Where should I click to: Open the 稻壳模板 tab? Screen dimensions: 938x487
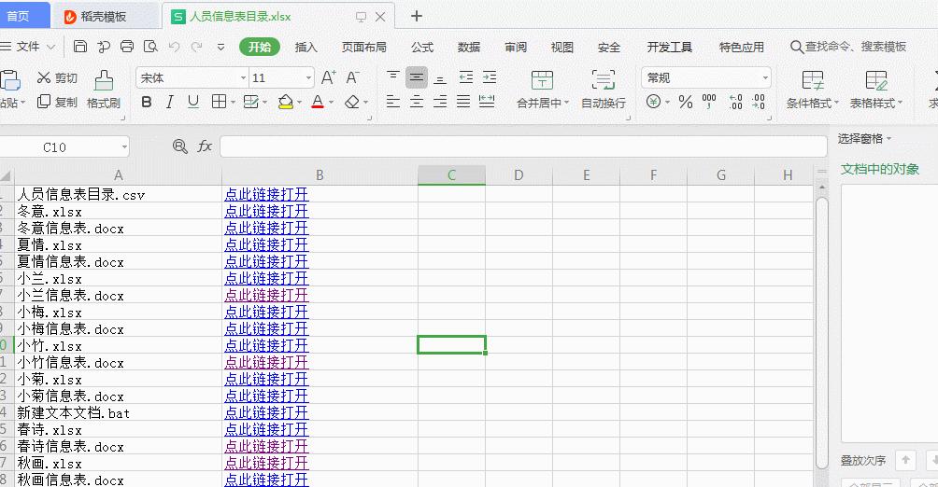105,16
